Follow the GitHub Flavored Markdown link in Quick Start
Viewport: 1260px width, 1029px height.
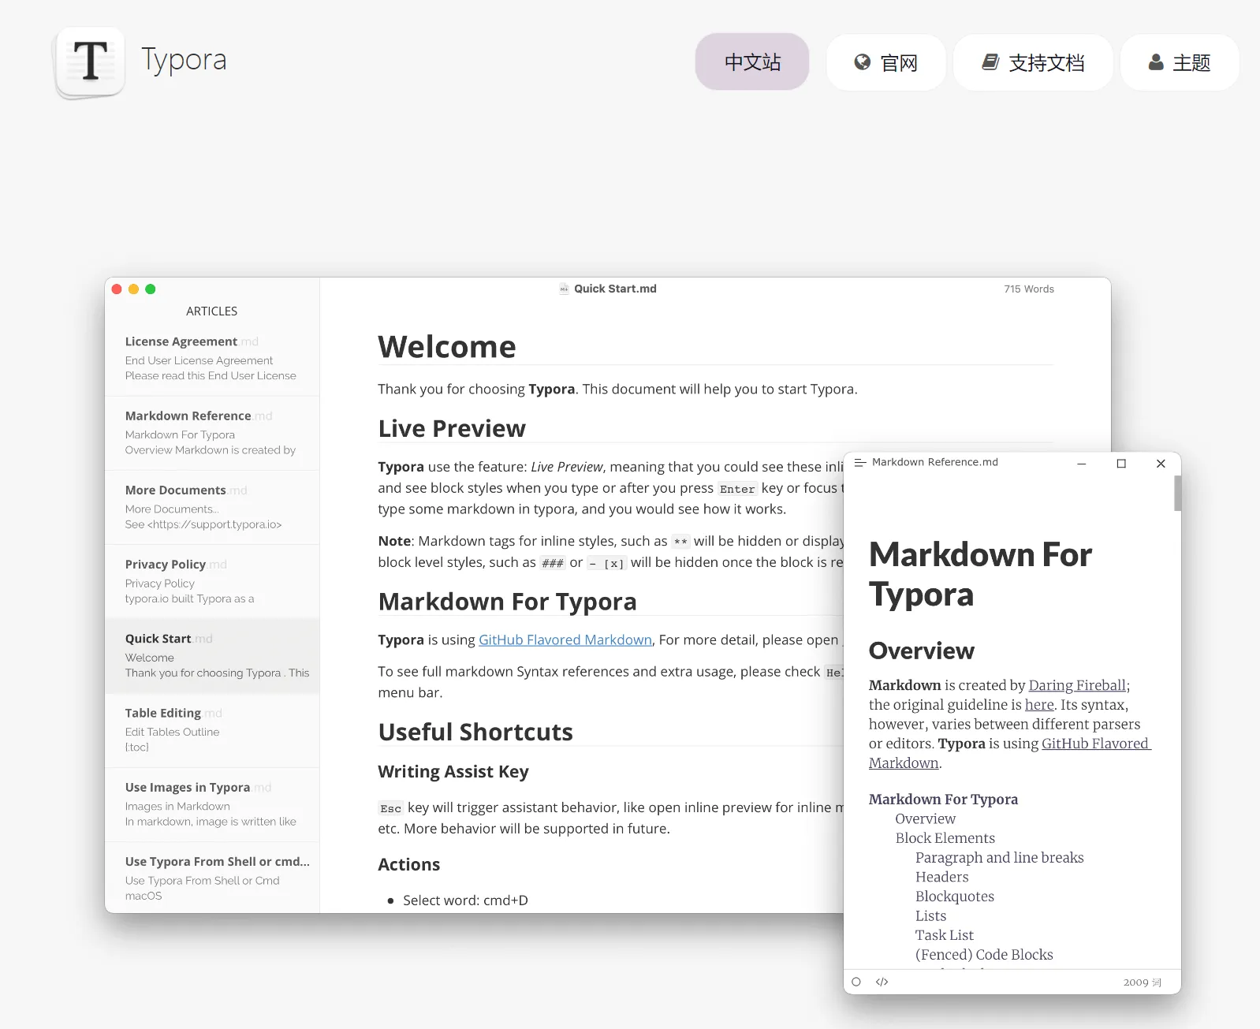[x=565, y=639]
